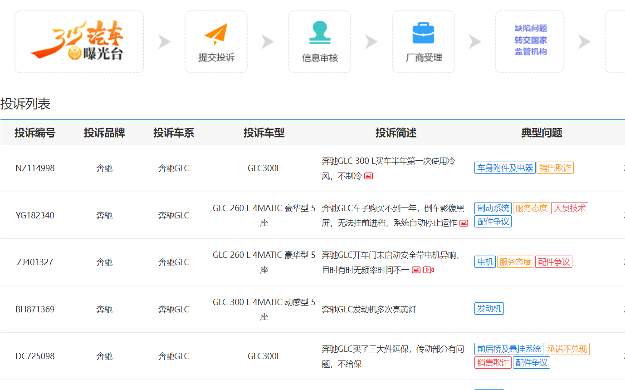Viewport: 625px width, 390px height.
Task: Click the 提交投诉 paper plane icon
Action: coord(216,34)
